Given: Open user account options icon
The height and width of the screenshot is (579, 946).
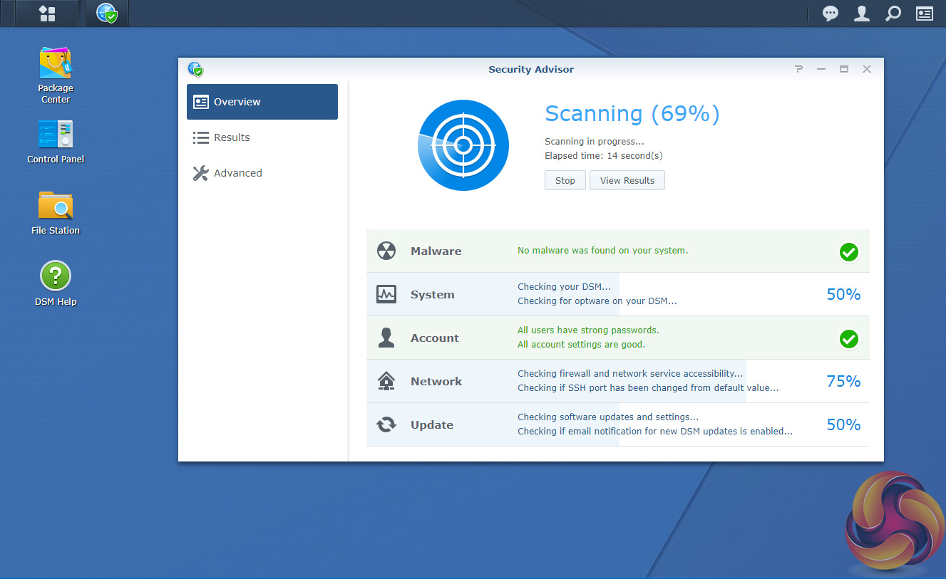Looking at the screenshot, I should (x=862, y=14).
